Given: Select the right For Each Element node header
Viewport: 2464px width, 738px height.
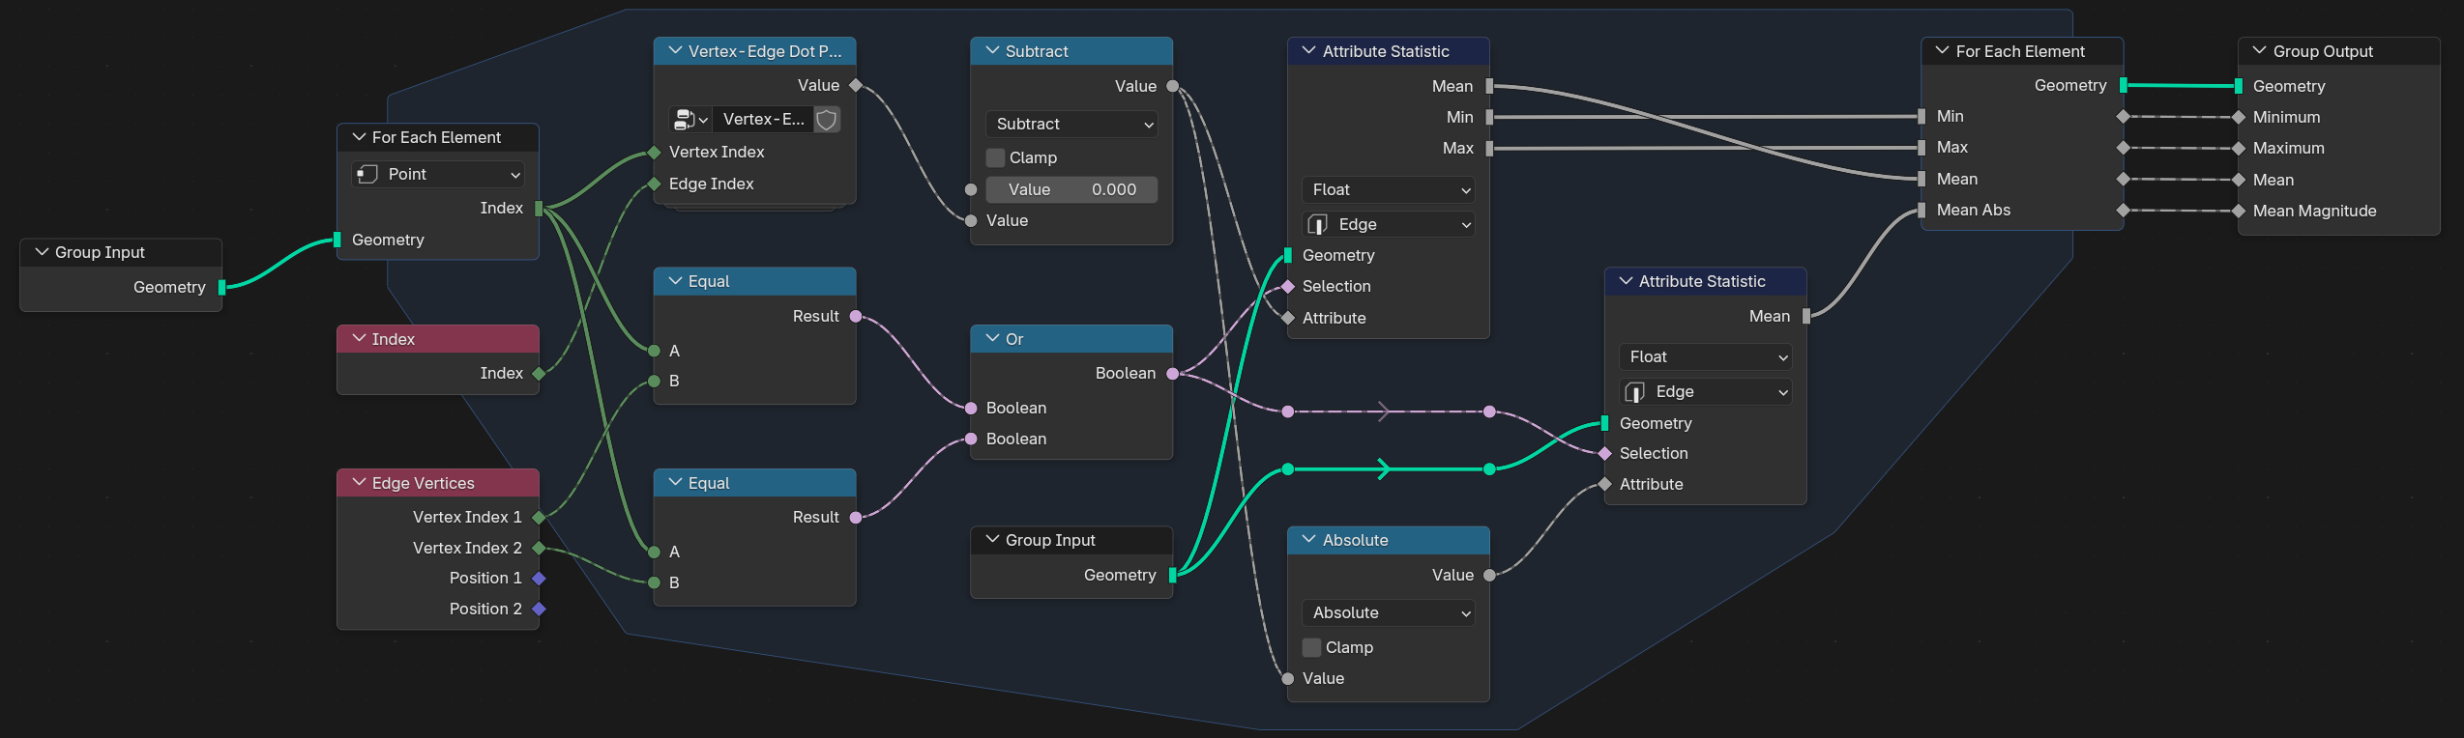Looking at the screenshot, I should [x=2022, y=51].
